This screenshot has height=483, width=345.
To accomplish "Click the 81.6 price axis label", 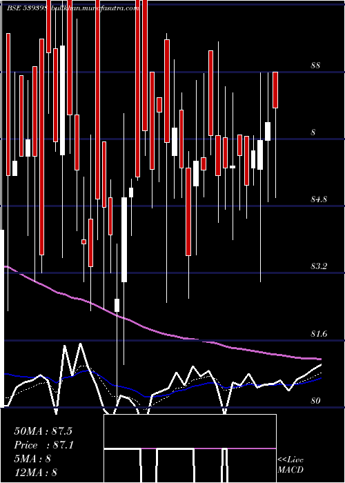I will pos(319,334).
